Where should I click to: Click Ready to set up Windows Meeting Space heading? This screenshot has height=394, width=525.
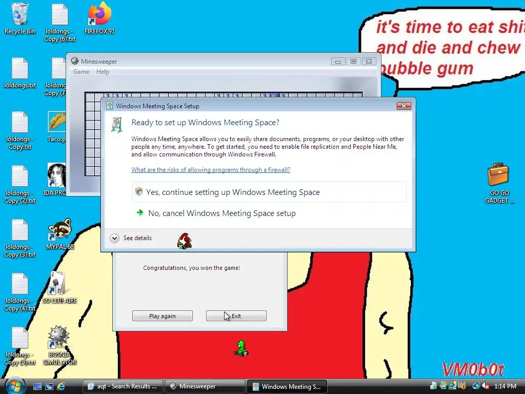(x=205, y=122)
